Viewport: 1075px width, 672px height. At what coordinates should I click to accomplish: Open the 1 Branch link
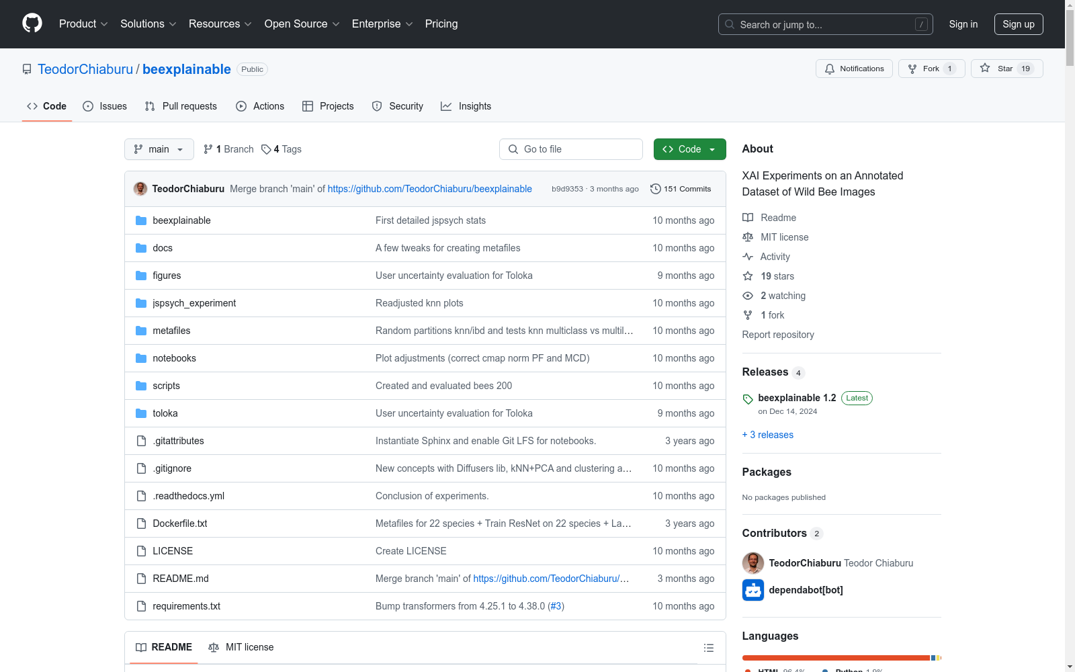228,149
